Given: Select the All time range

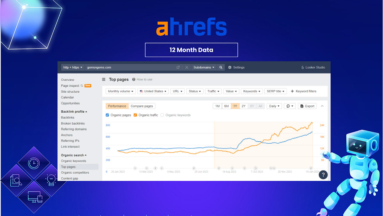Looking at the screenshot, I should tap(260, 106).
